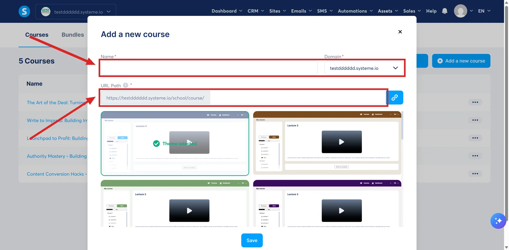
Task: Open the user avatar menu
Action: click(x=460, y=11)
